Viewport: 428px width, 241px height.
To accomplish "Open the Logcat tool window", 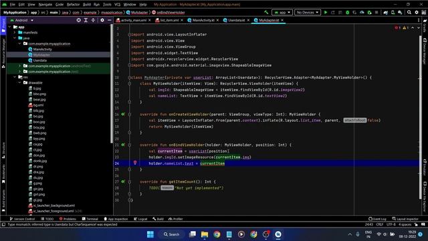I will coord(140,219).
